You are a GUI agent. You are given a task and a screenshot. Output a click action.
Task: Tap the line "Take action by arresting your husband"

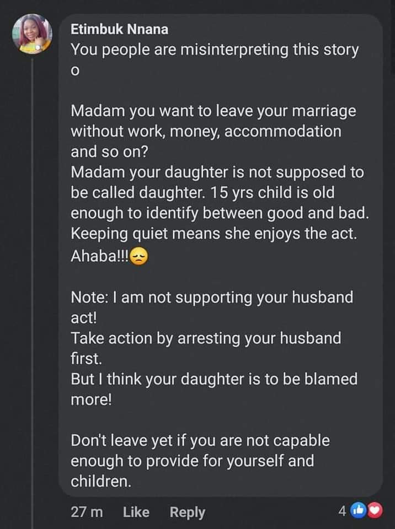point(206,338)
